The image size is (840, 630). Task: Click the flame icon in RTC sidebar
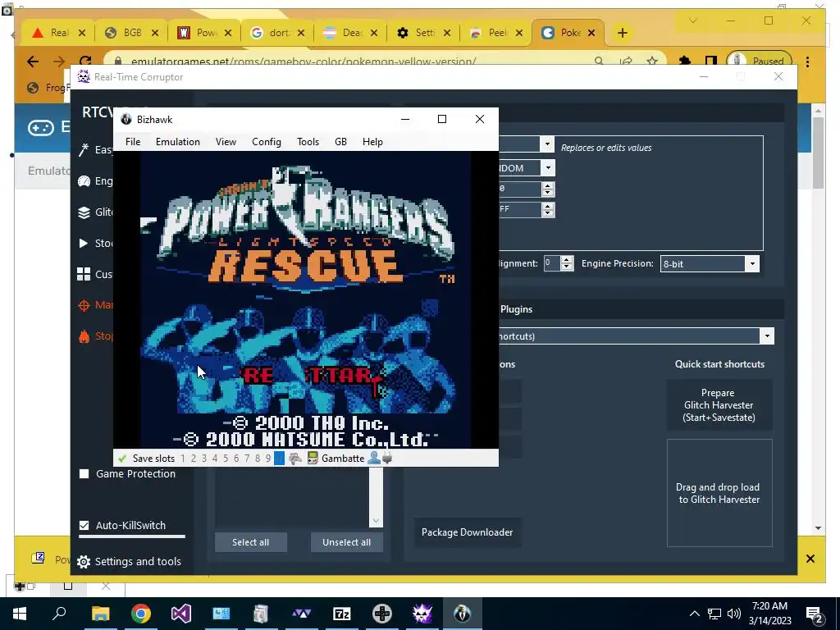click(x=84, y=336)
